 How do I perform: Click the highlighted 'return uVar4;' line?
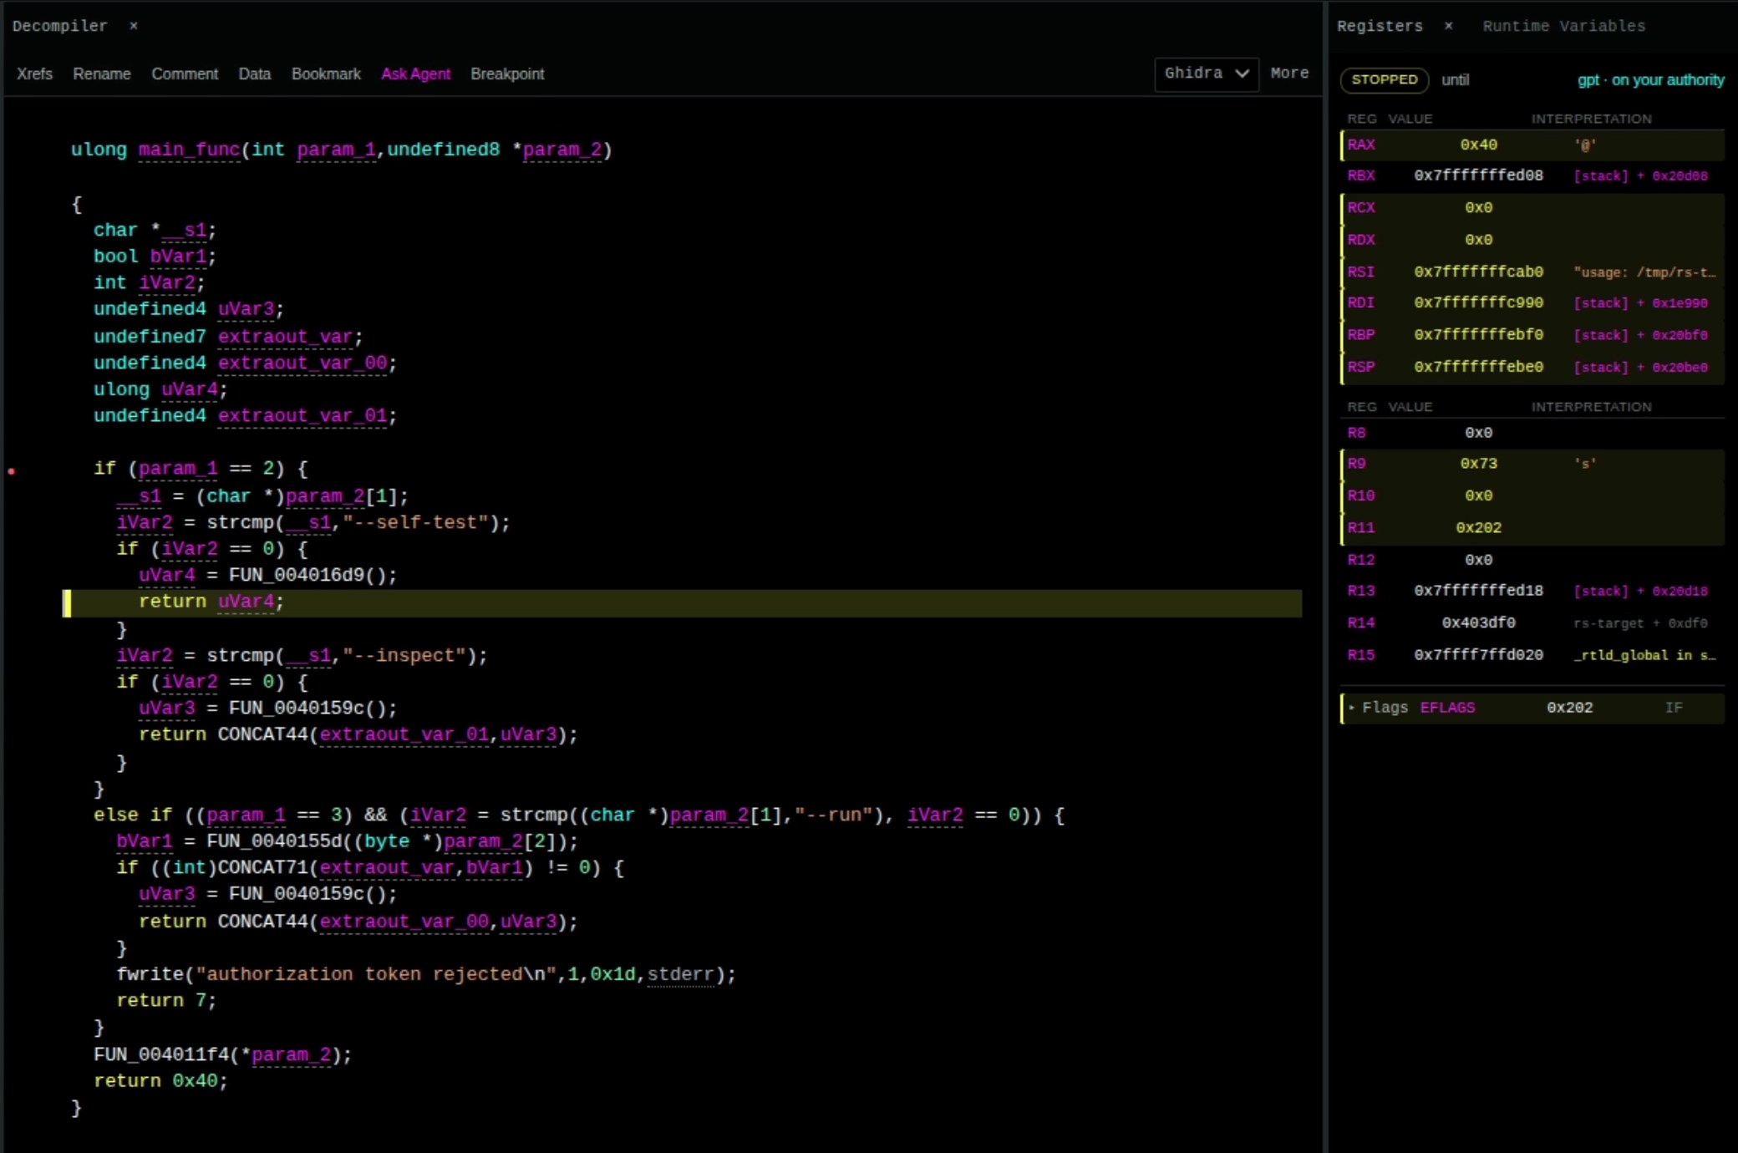[683, 602]
